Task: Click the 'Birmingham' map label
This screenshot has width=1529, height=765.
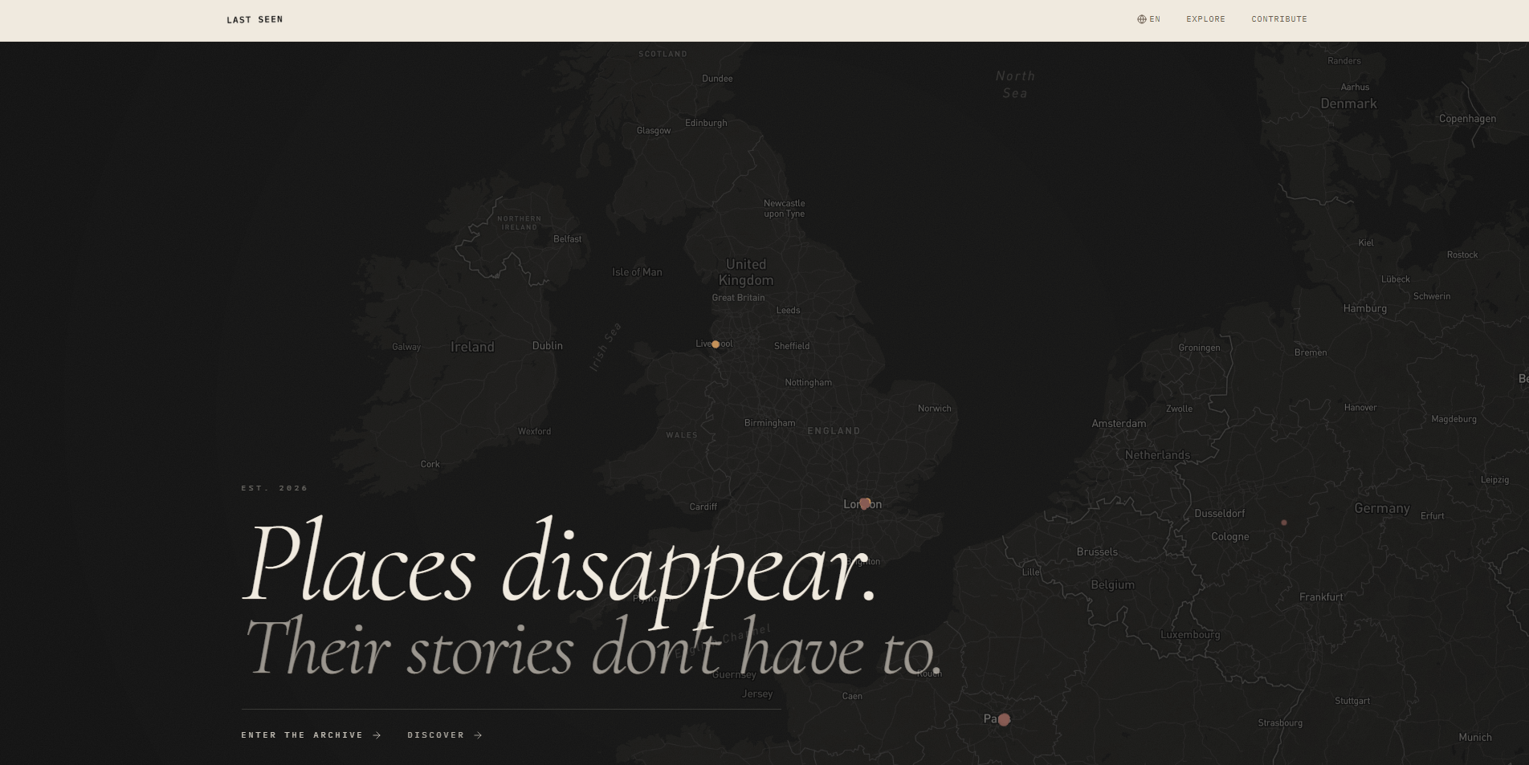Action: pos(769,423)
